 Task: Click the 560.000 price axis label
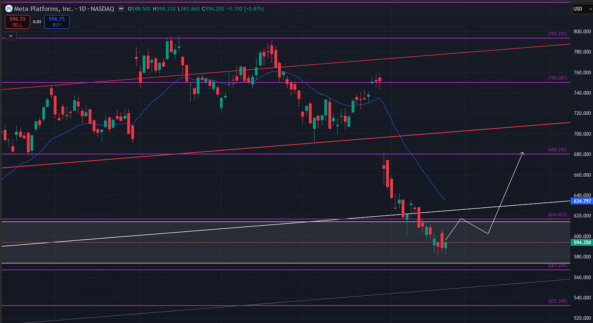coord(582,277)
